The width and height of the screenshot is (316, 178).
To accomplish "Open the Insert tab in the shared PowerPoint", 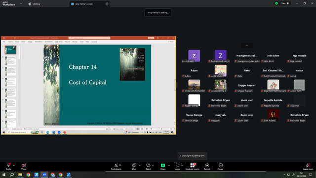I will (17, 42).
